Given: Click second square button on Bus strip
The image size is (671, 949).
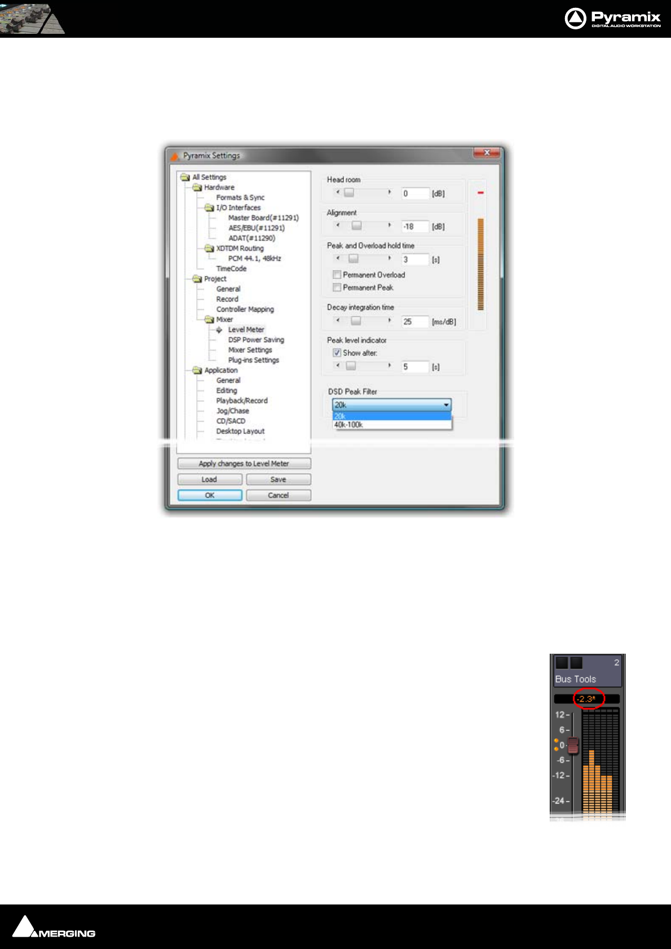Looking at the screenshot, I should [x=576, y=662].
